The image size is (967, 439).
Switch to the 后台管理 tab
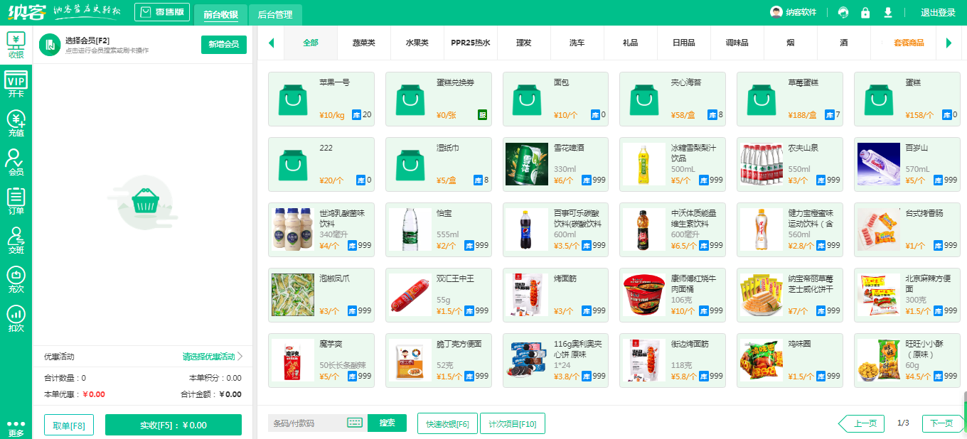pyautogui.click(x=277, y=14)
